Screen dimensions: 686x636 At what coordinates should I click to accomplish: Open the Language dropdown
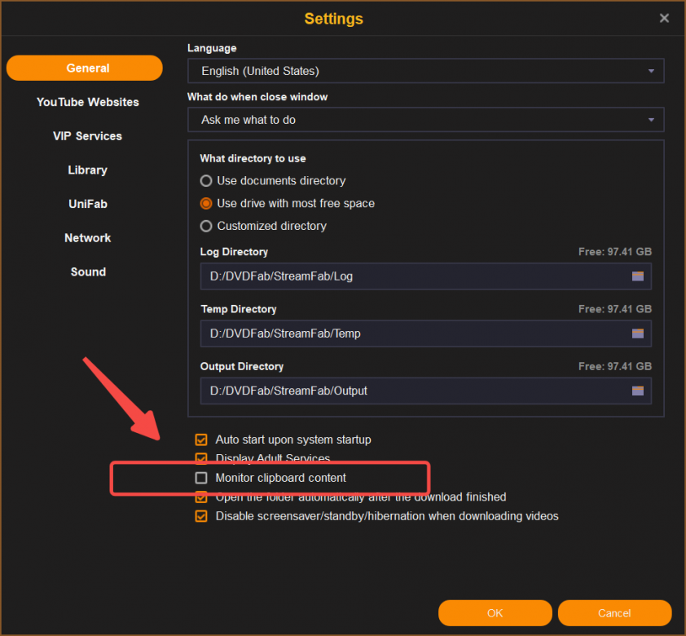(x=425, y=71)
